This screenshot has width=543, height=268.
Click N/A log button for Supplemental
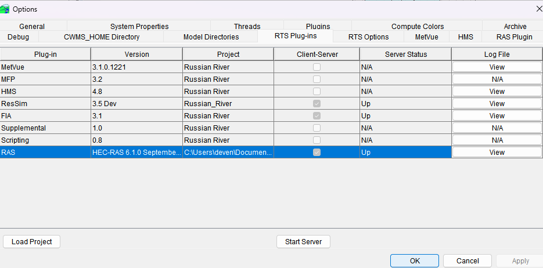click(497, 128)
